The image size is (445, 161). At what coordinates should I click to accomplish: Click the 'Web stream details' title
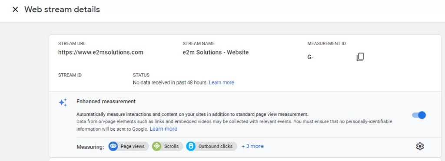(62, 10)
